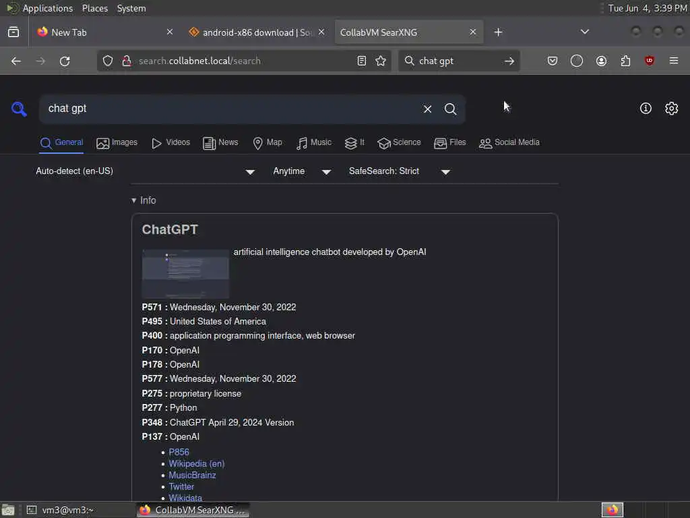Click the P277 : Python row
Image resolution: width=690 pixels, height=518 pixels.
169,408
